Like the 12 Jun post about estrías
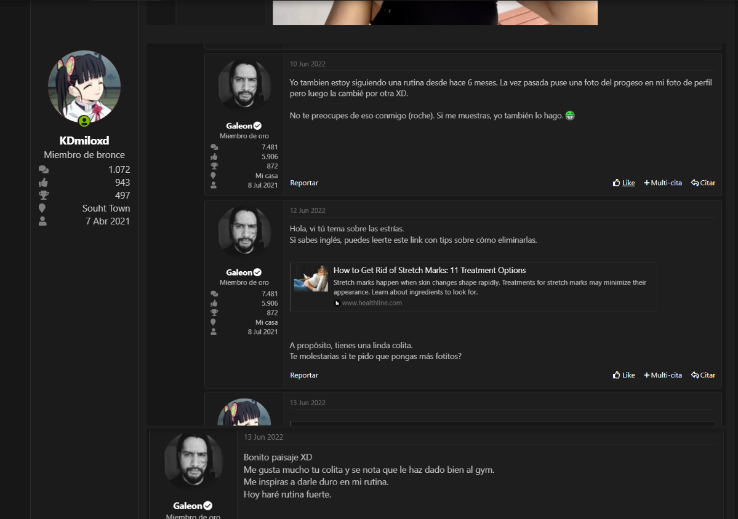Image resolution: width=738 pixels, height=519 pixels. coord(624,375)
